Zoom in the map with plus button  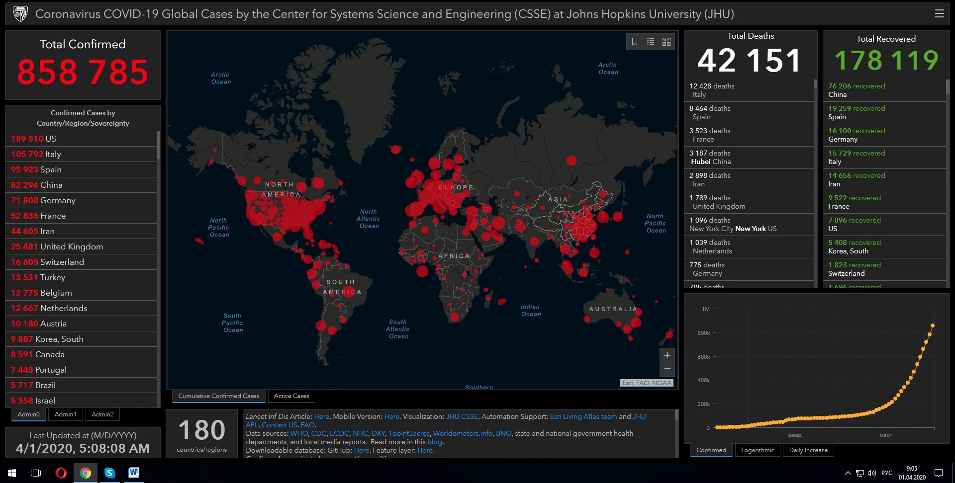tap(667, 355)
